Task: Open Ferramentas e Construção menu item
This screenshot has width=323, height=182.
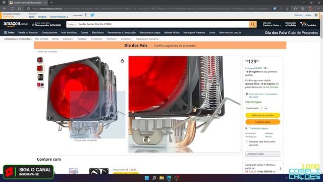Action: [x=122, y=32]
